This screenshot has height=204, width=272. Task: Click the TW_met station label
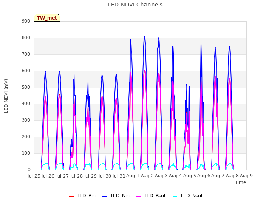[x=47, y=18]
